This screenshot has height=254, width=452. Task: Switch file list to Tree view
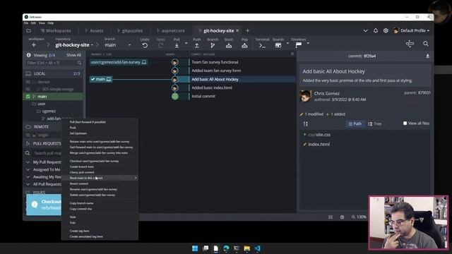click(374, 124)
